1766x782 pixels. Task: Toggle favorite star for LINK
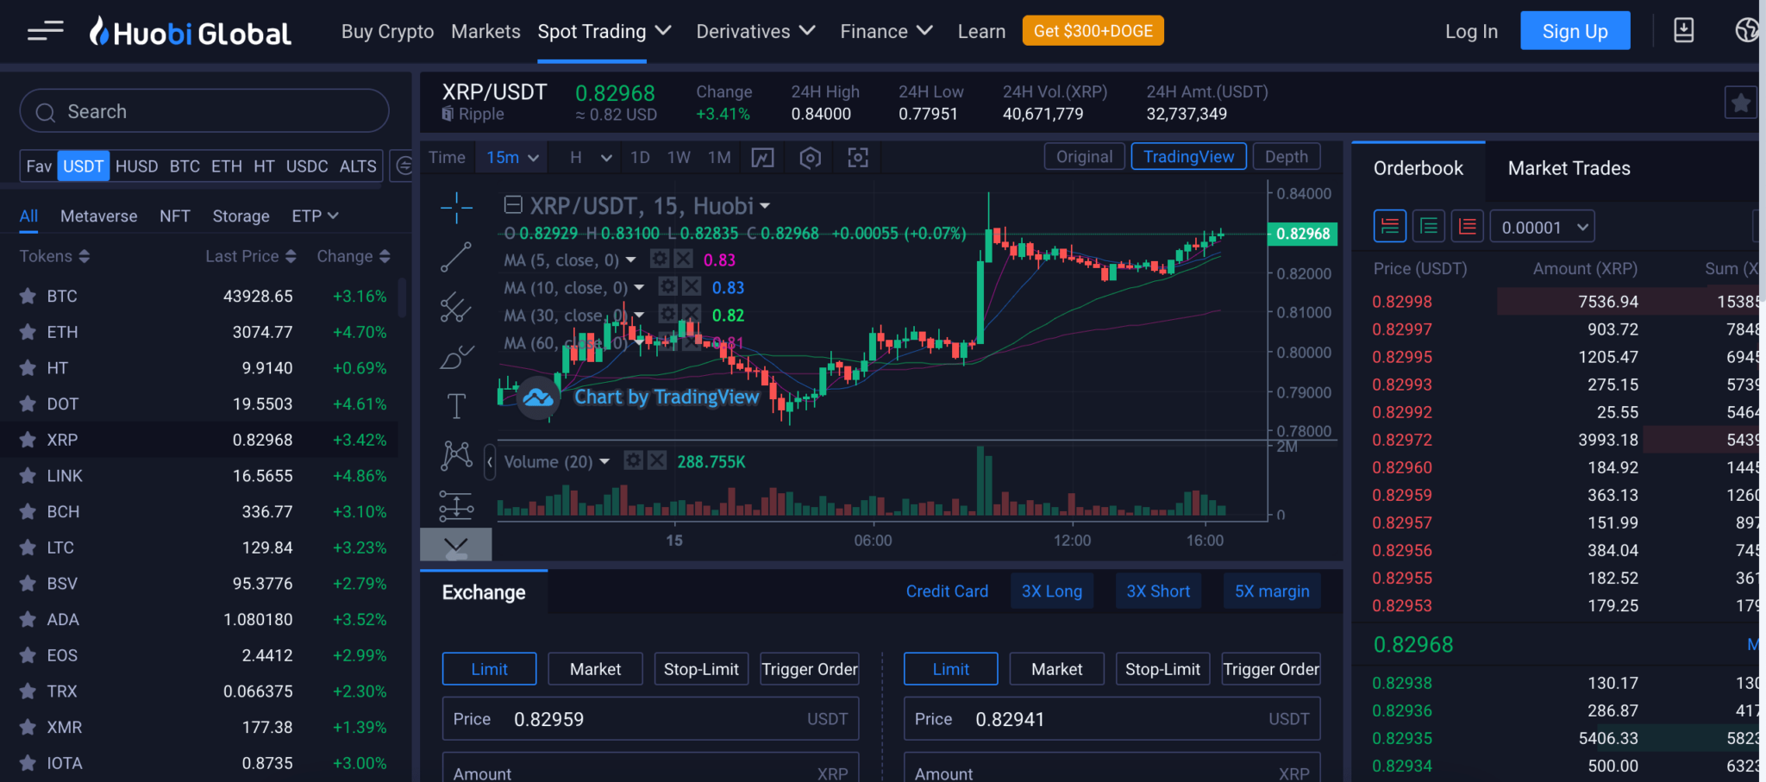28,476
